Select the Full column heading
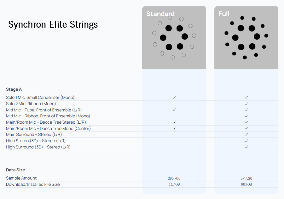Viewport: 284px width, 199px height. point(224,14)
